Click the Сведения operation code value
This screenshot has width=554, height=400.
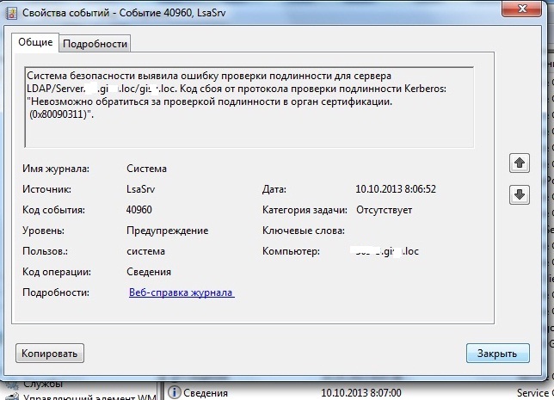tap(149, 272)
